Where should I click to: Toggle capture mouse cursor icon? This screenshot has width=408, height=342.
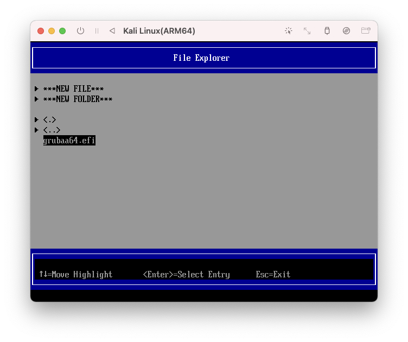coord(288,31)
